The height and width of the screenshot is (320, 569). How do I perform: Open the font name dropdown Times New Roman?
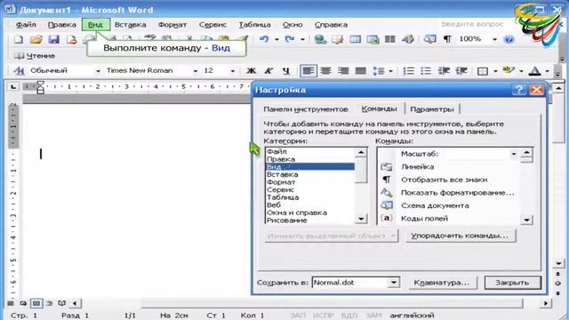[196, 71]
